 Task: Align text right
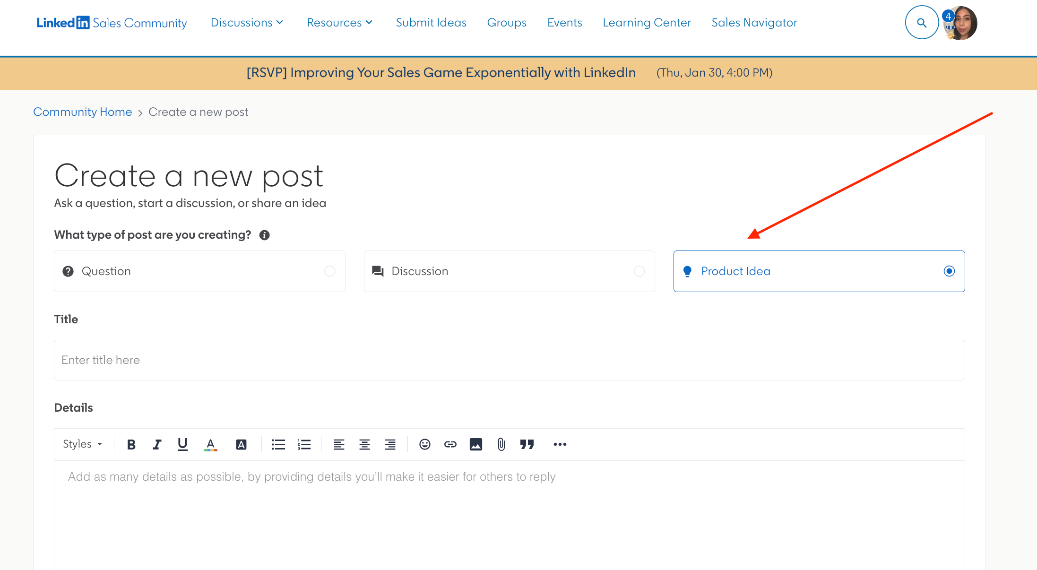pos(390,444)
